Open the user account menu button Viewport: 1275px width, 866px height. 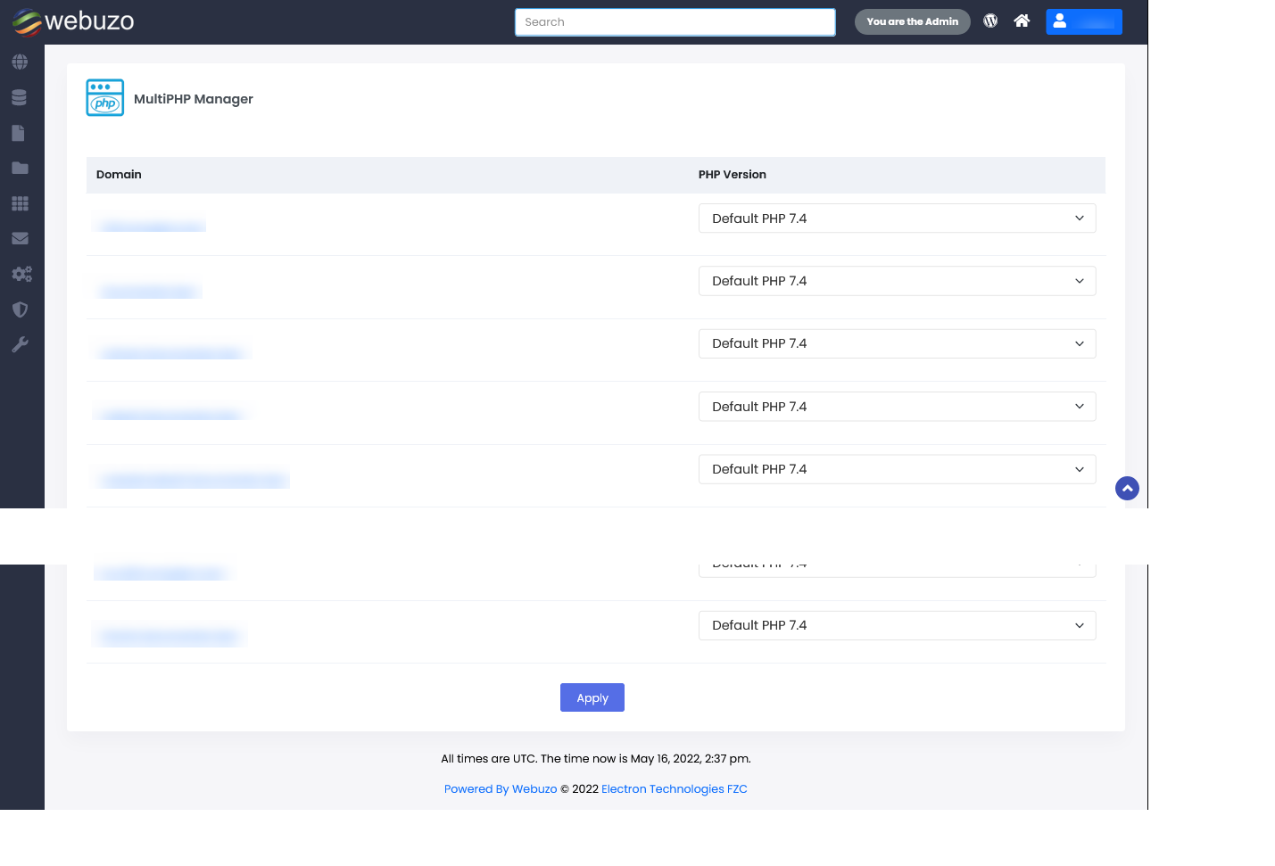[x=1083, y=21]
